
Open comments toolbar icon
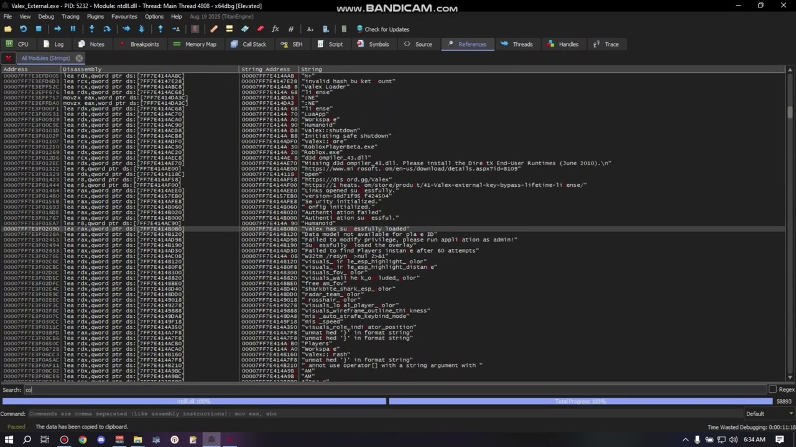coord(229,29)
